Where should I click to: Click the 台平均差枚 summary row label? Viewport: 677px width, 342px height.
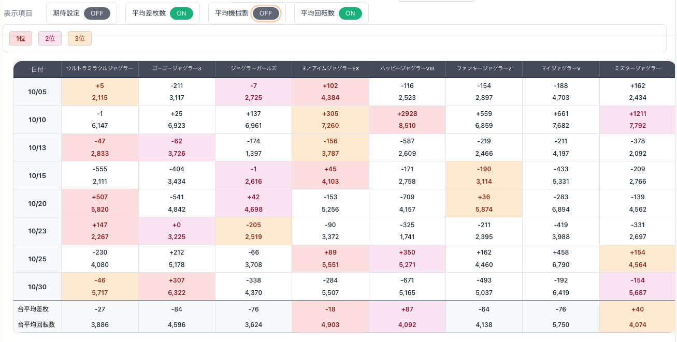32,309
